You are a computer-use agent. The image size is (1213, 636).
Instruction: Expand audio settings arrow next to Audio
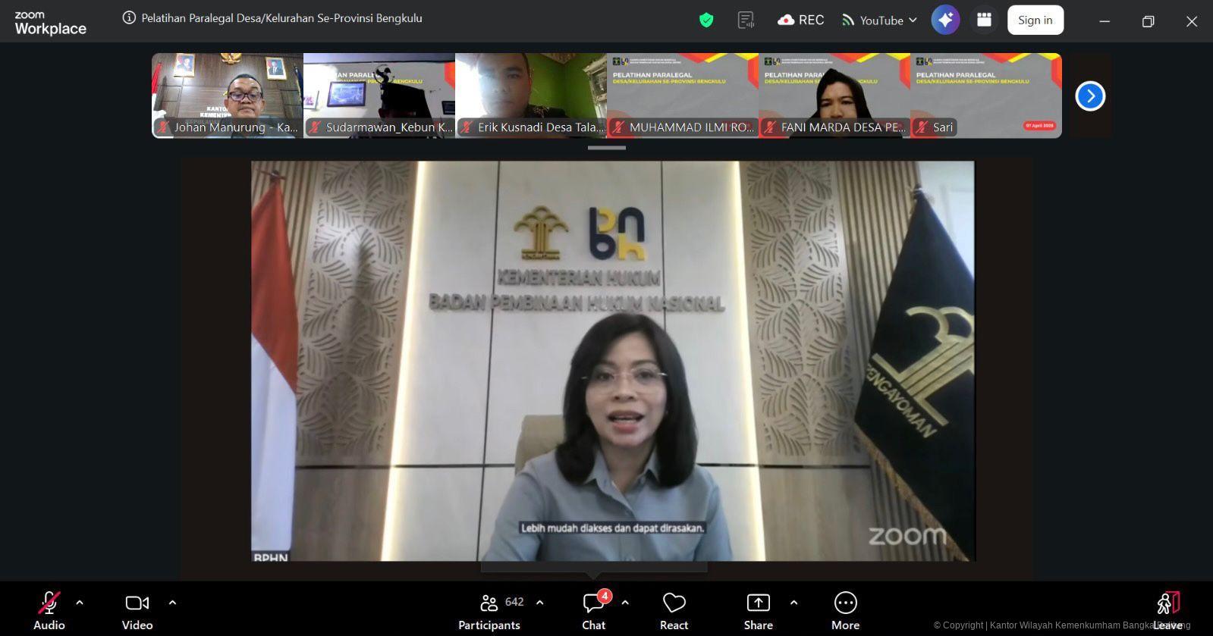pos(80,603)
